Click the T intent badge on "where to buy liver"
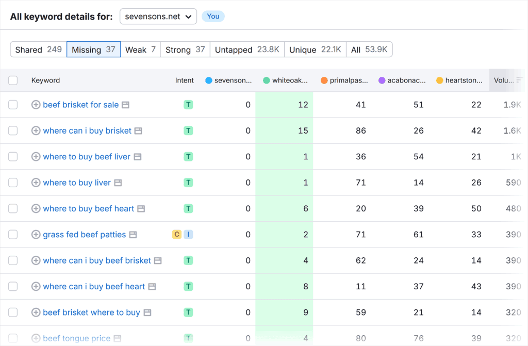Image resolution: width=528 pixels, height=346 pixels. pyautogui.click(x=189, y=183)
